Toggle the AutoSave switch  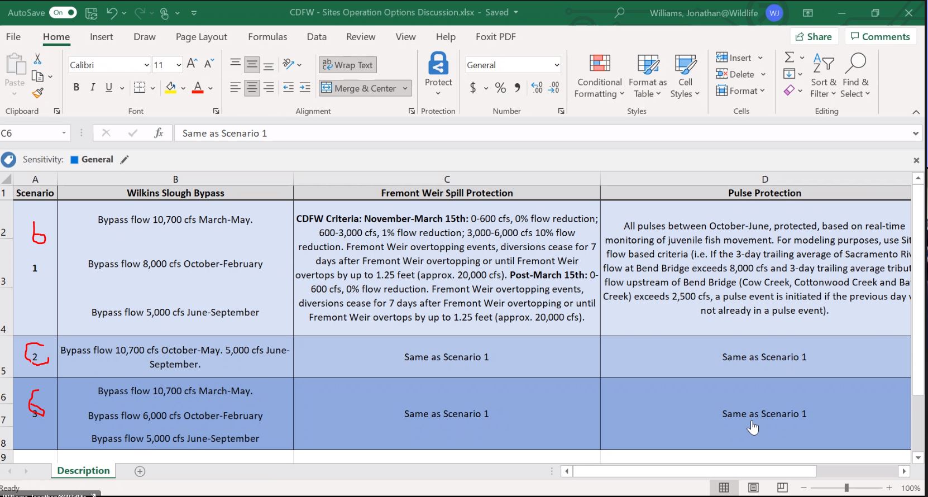click(x=64, y=12)
